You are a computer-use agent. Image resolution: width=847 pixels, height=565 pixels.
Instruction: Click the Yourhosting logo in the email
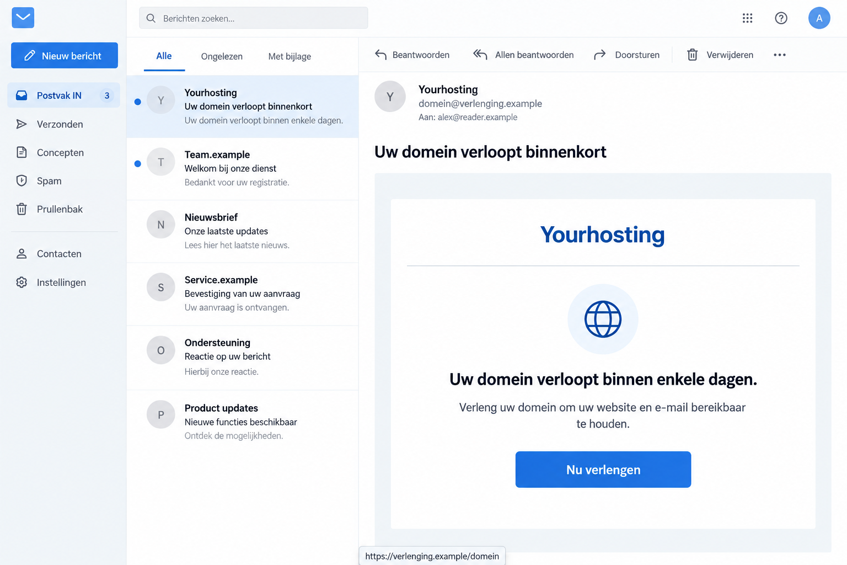click(603, 234)
